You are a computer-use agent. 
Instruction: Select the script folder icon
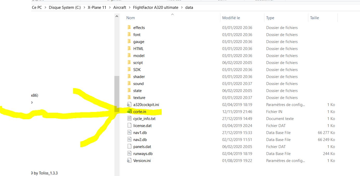tap(129, 62)
